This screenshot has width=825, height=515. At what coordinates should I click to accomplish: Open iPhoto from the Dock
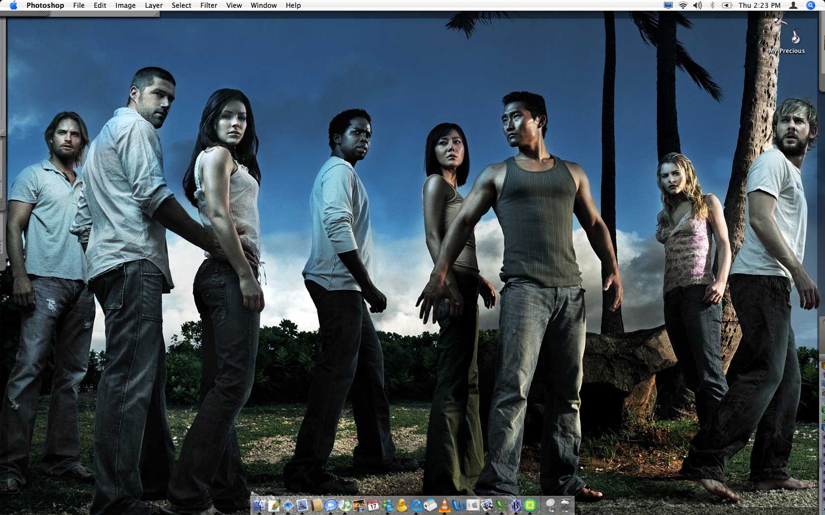[x=359, y=505]
